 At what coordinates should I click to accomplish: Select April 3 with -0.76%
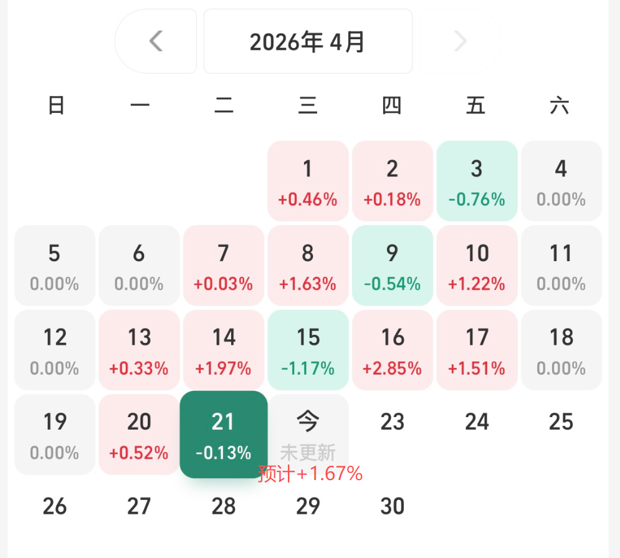pyautogui.click(x=477, y=181)
